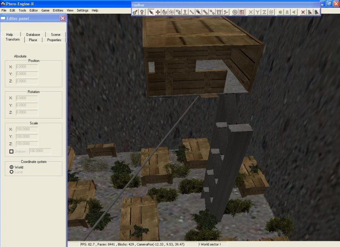Toggle the Z axis constraint
Image resolution: width=340 pixels, height=247 pixels.
[264, 12]
